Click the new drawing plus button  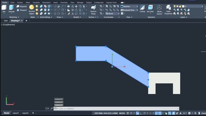tap(26, 21)
